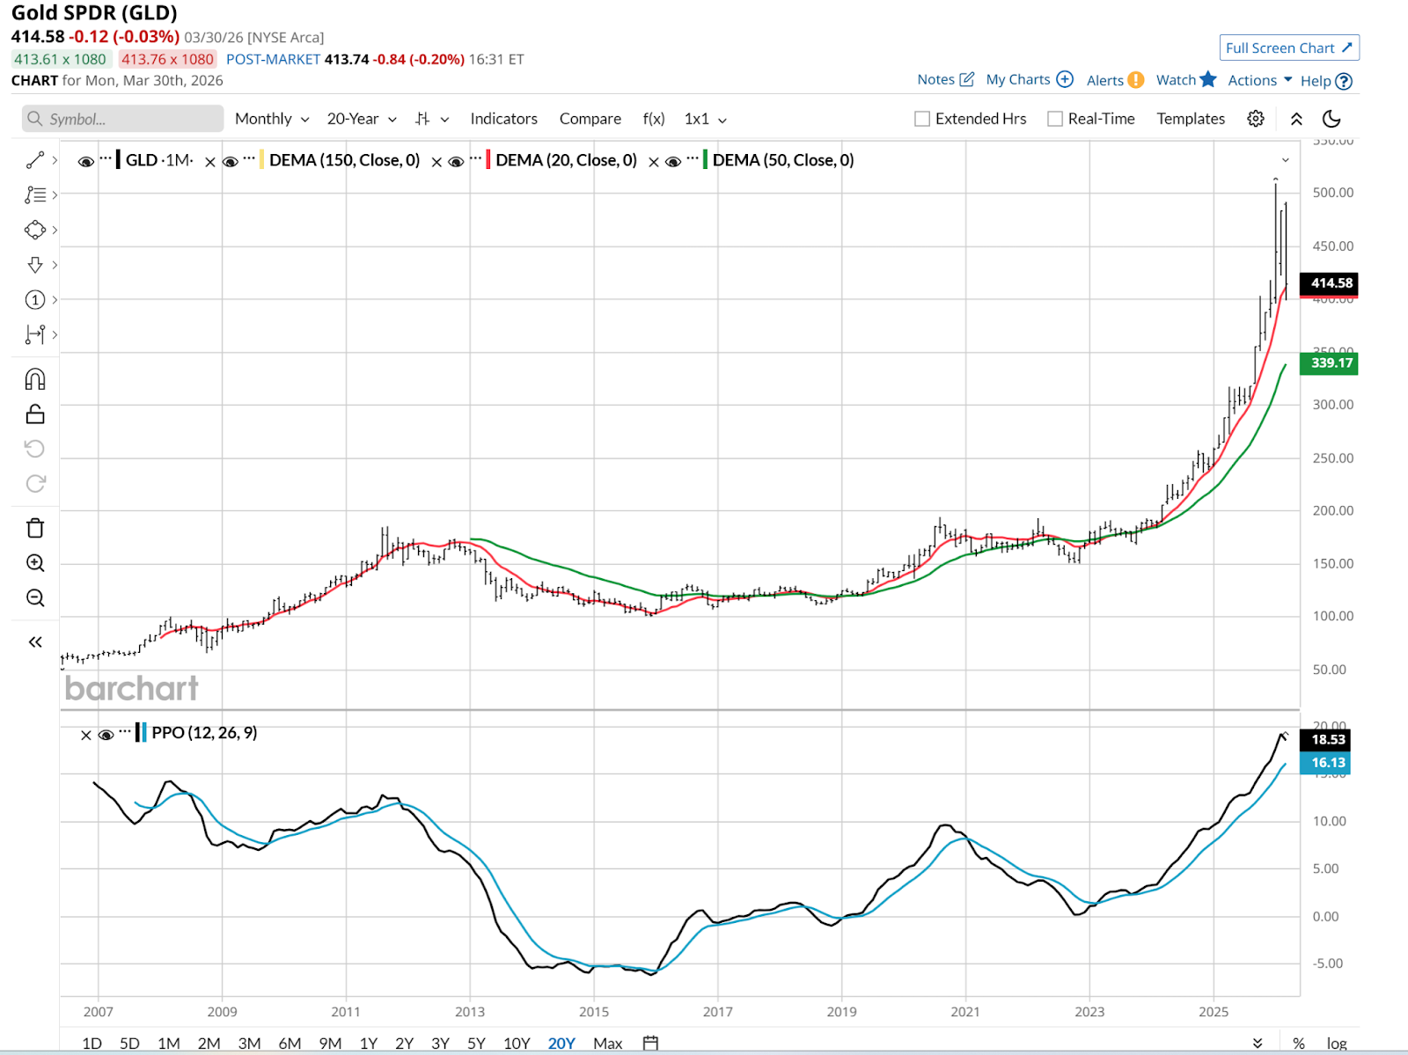Select the text annotation tool
The height and width of the screenshot is (1055, 1408).
(x=35, y=194)
